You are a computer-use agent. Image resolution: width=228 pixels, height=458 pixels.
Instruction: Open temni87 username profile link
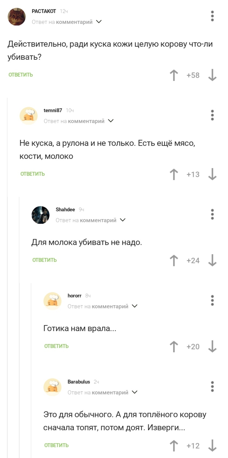[53, 110]
